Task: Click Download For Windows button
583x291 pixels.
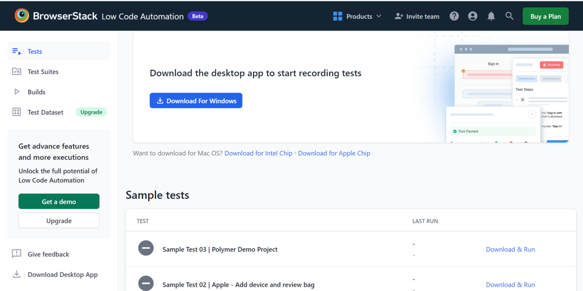Action: coord(196,100)
